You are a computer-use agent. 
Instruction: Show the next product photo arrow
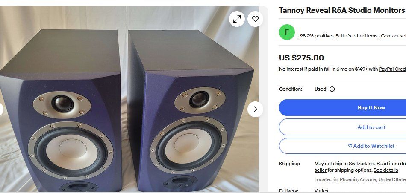(x=255, y=109)
